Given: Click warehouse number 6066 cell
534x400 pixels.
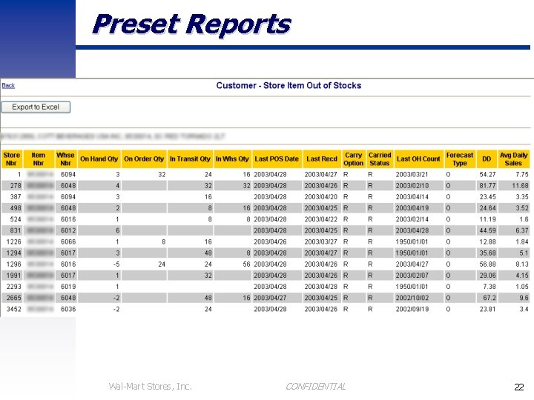Looking at the screenshot, I should 66,241.
